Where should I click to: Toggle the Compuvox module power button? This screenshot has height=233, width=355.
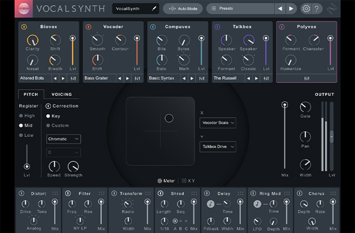click(153, 27)
